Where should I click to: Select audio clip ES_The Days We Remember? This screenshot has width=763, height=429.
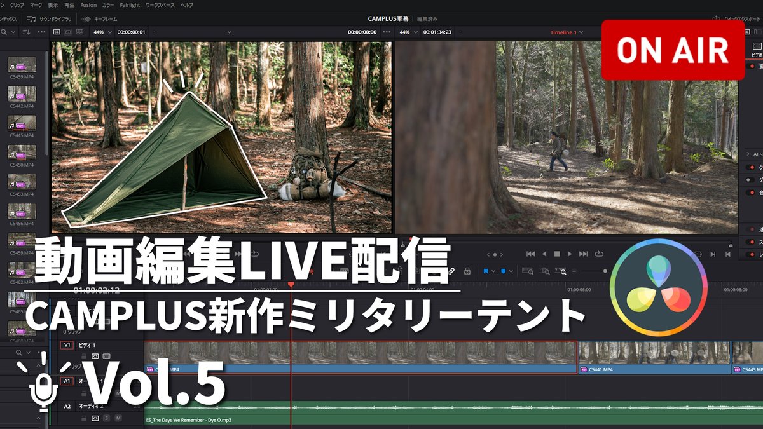click(453, 412)
